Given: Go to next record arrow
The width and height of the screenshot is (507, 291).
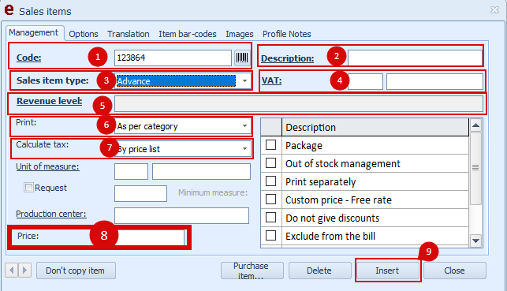Looking at the screenshot, I should pos(24,270).
